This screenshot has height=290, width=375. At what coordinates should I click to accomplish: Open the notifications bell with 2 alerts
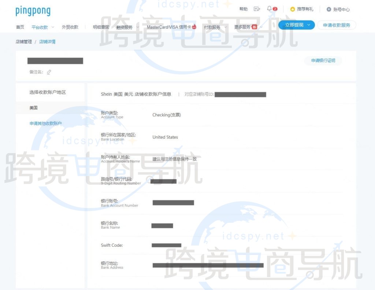click(270, 8)
